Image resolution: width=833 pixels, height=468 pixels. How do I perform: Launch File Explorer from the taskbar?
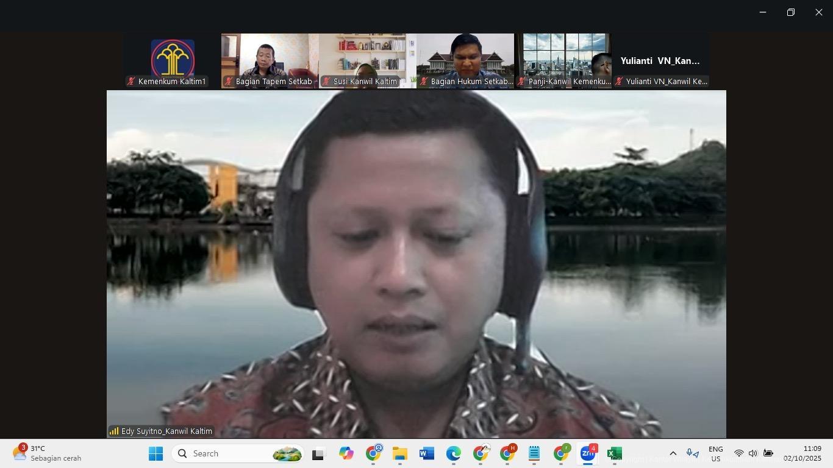click(399, 454)
